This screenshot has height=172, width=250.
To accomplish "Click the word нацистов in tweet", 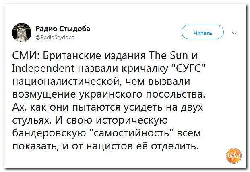I will (x=109, y=146).
